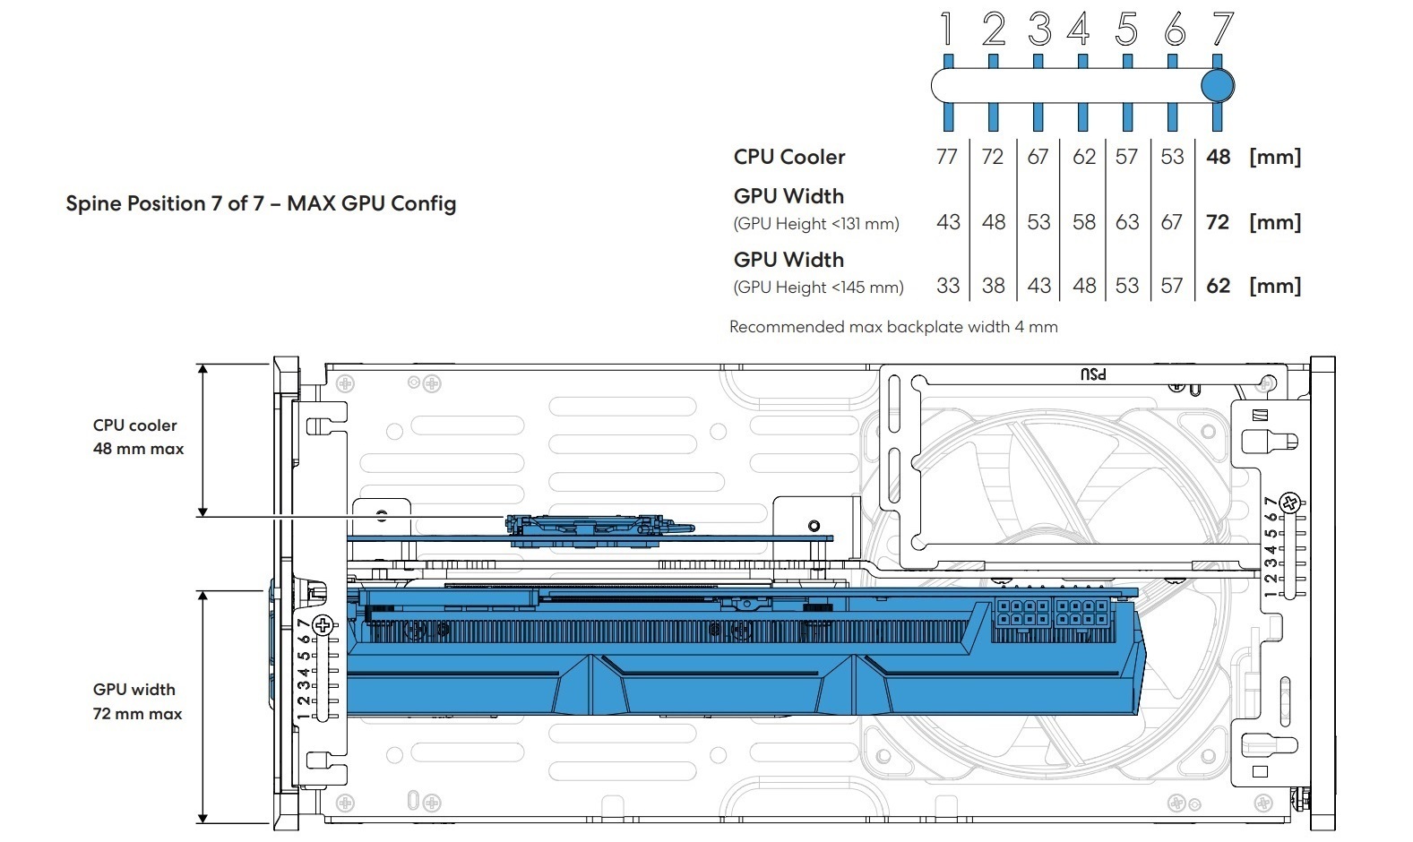1413x842 pixels.
Task: Select the outlined number 1 above the slider
Action: pos(946,29)
